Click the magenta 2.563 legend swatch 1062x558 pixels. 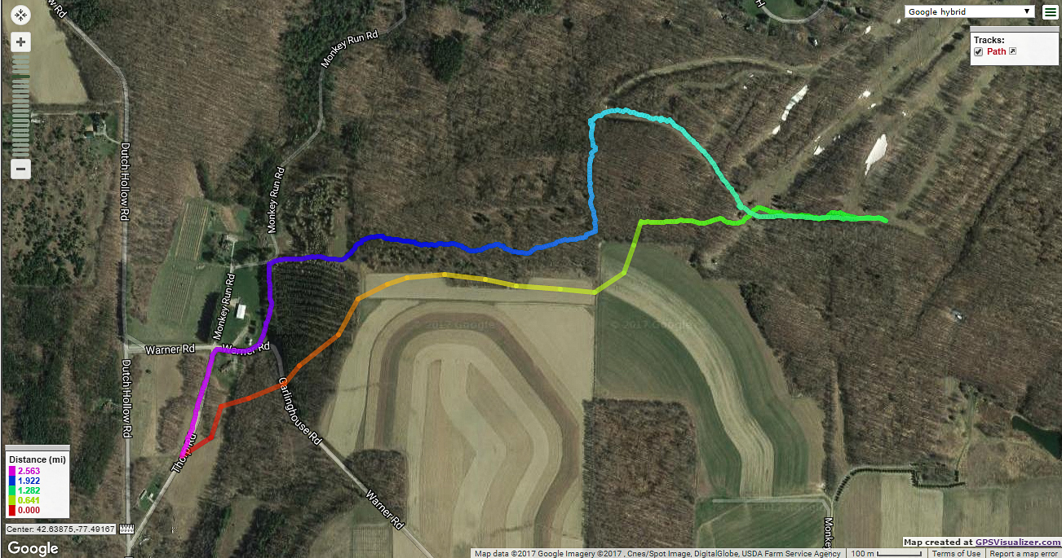(x=13, y=471)
